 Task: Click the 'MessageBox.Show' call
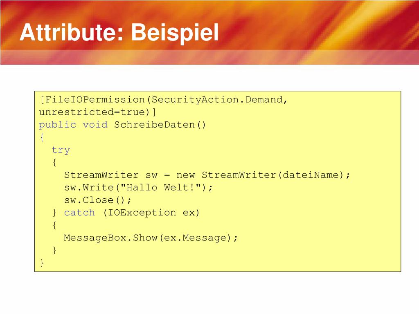click(110, 238)
